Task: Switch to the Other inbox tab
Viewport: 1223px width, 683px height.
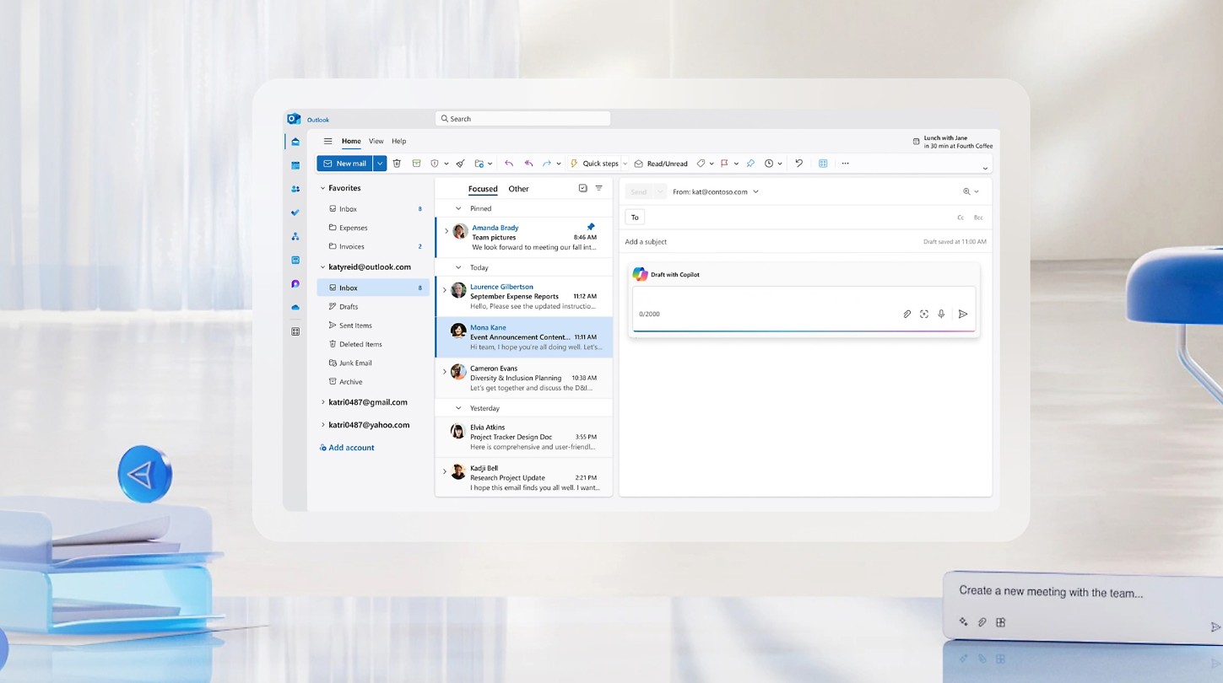Action: pos(518,189)
